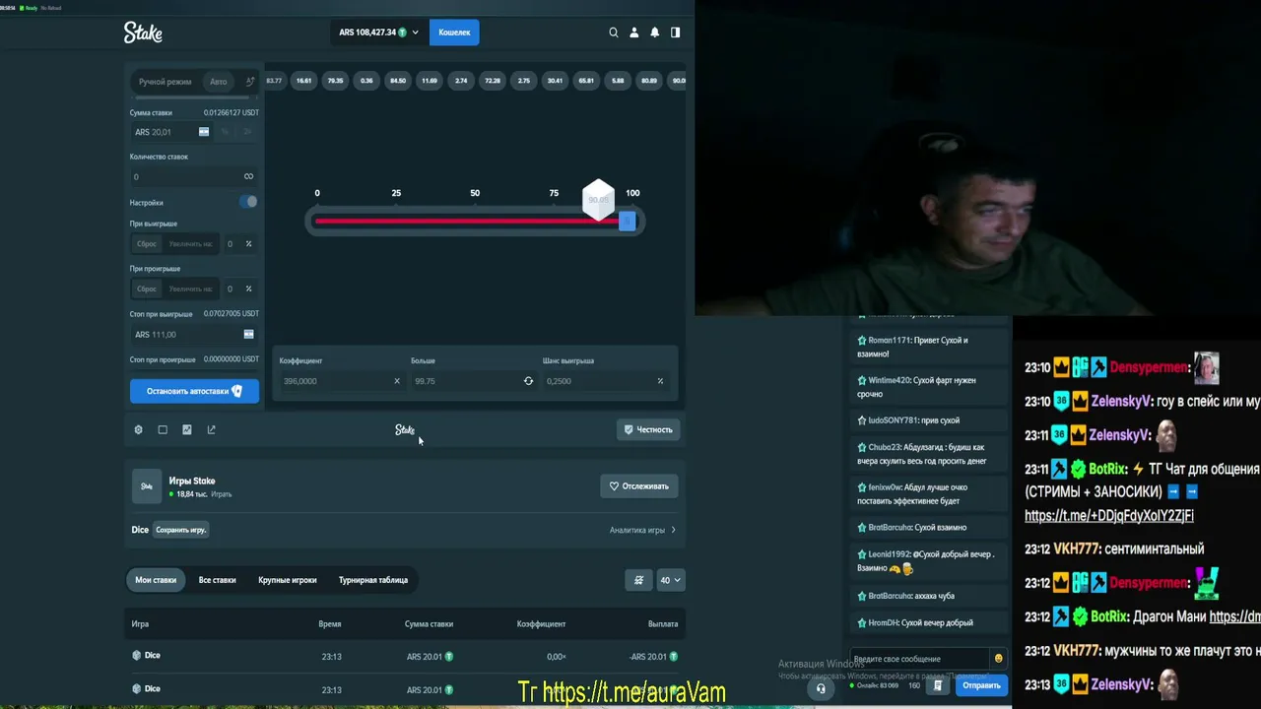
Task: Open the Честность fairness button
Action: click(648, 429)
